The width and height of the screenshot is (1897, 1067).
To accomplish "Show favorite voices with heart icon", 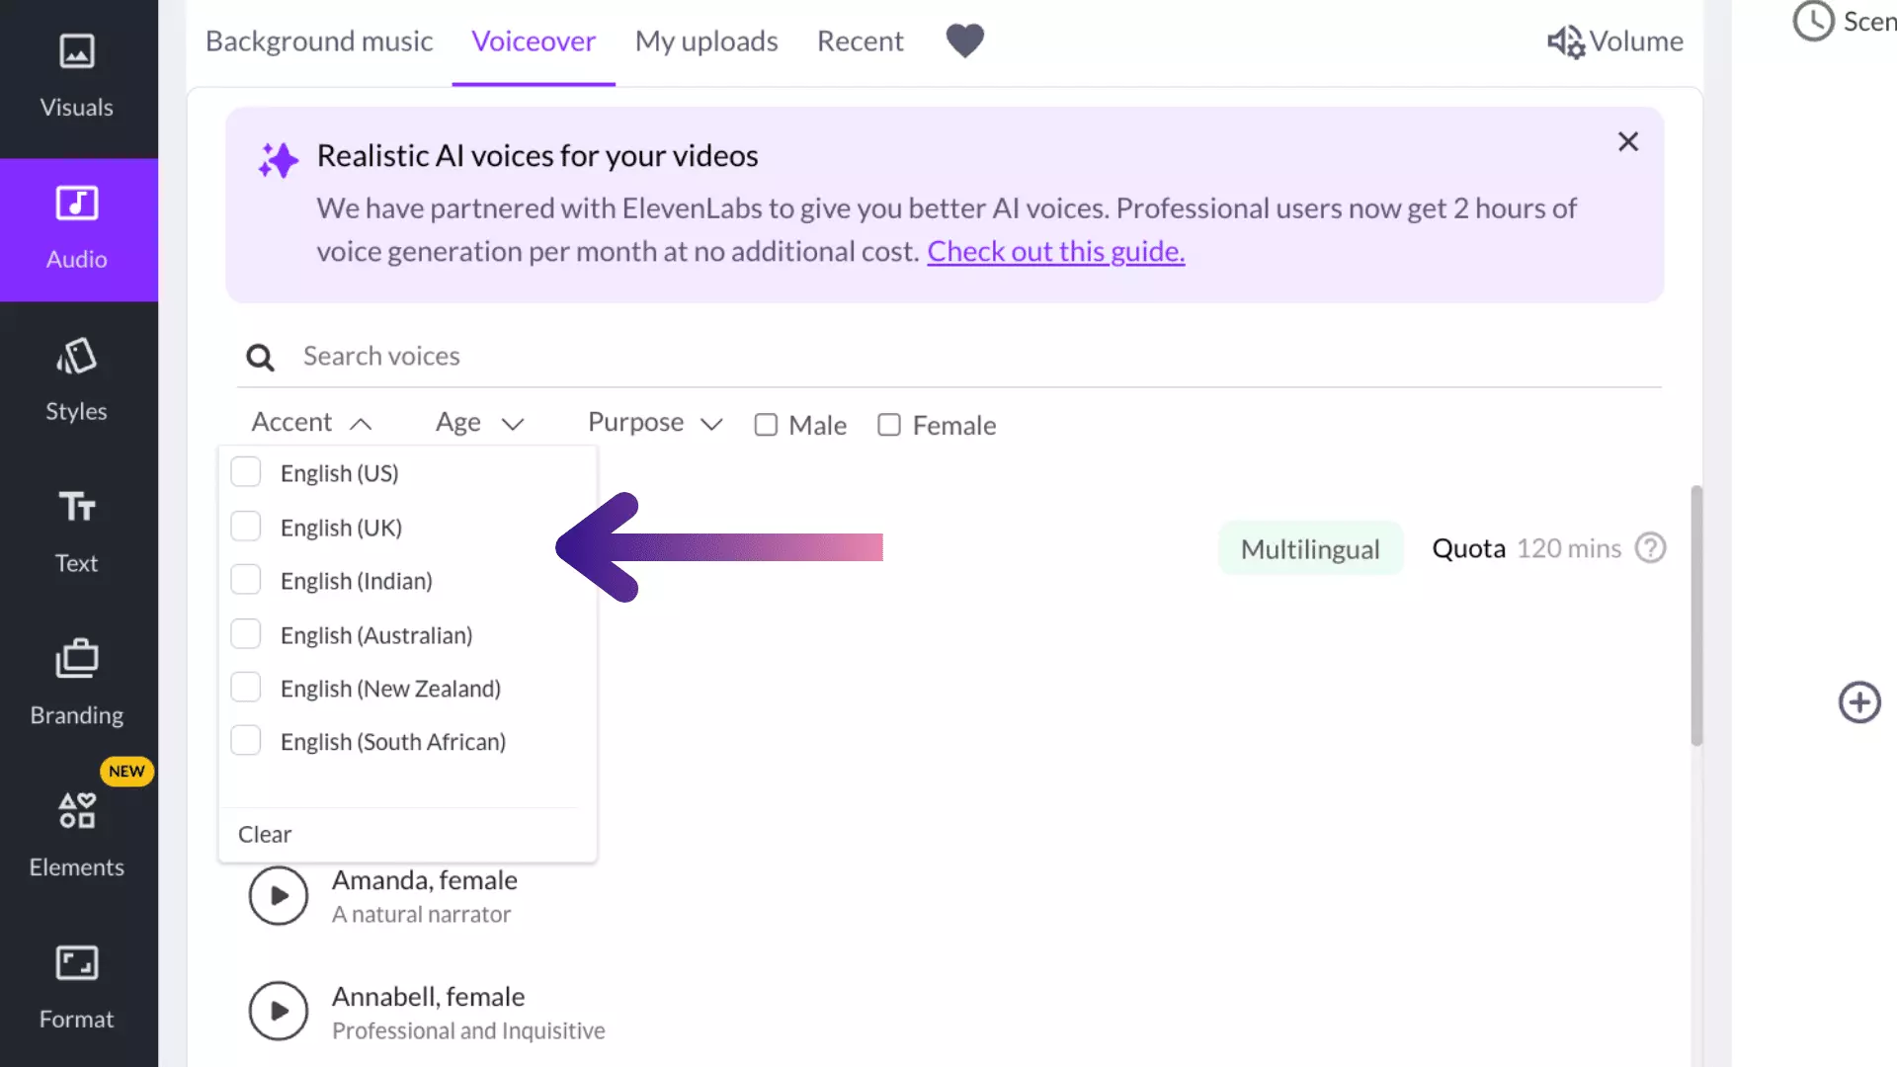I will [x=964, y=41].
